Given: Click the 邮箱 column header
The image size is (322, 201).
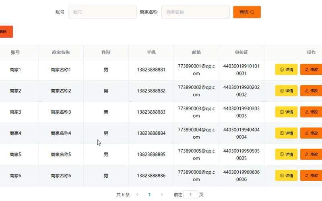Looking at the screenshot, I should [196, 52].
